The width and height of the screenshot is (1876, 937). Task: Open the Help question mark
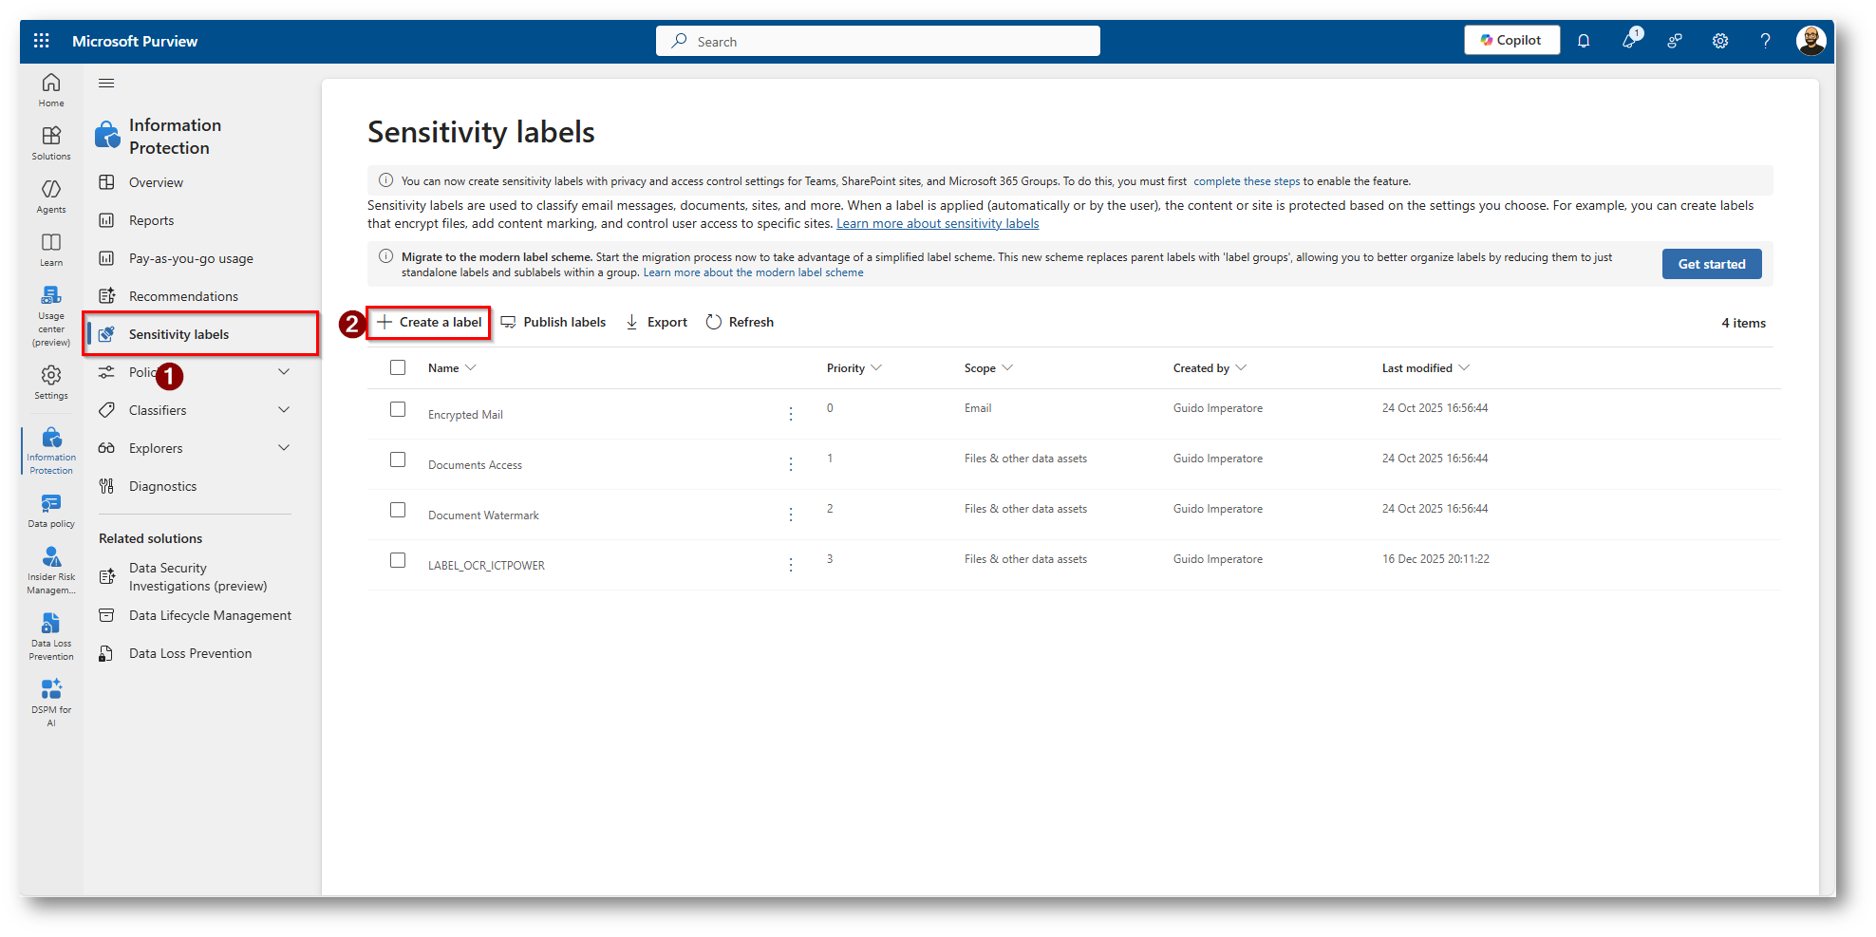click(x=1765, y=41)
